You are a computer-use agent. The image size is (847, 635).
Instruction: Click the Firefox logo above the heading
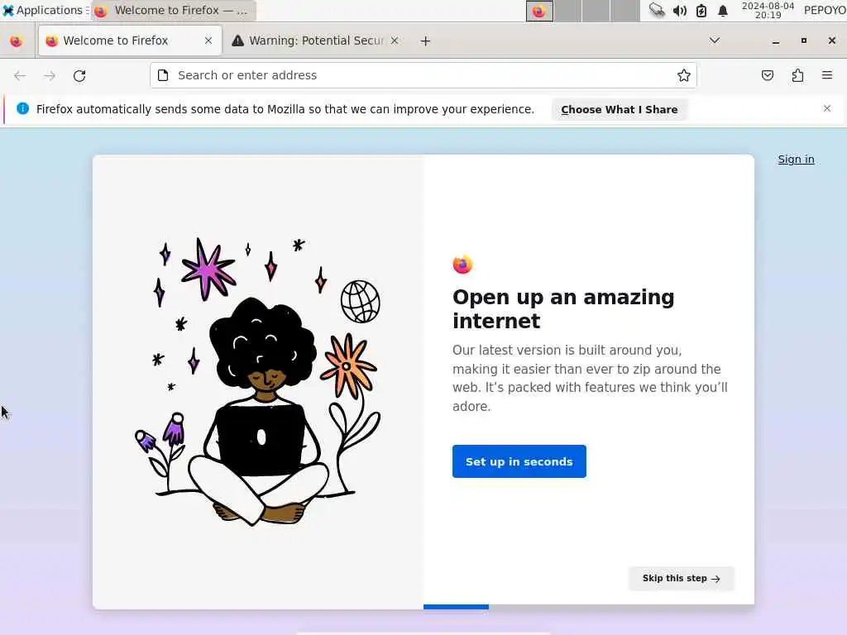(462, 265)
